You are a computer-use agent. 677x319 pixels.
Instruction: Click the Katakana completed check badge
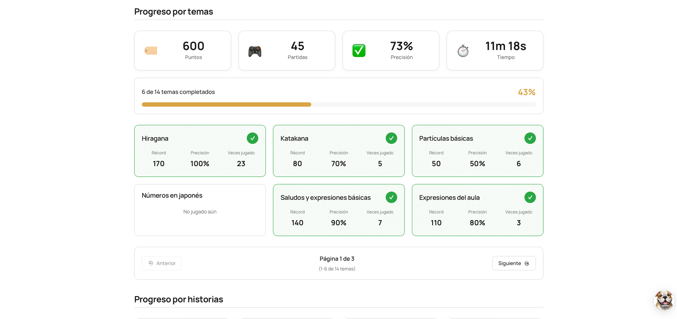391,138
